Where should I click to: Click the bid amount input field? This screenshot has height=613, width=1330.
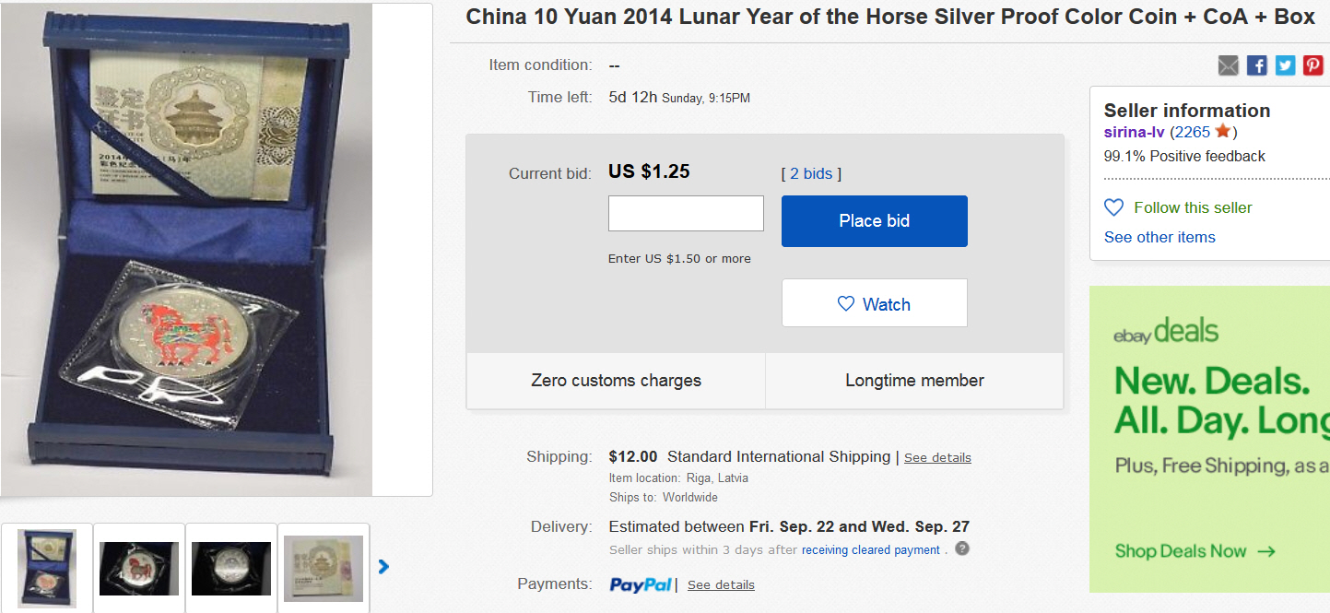coord(686,213)
